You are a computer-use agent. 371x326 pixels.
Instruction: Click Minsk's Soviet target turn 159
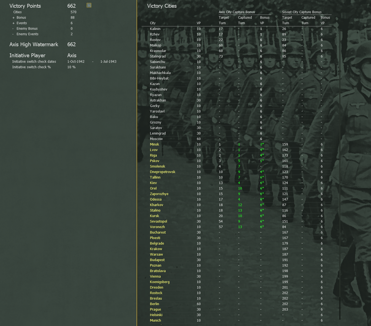(x=285, y=144)
